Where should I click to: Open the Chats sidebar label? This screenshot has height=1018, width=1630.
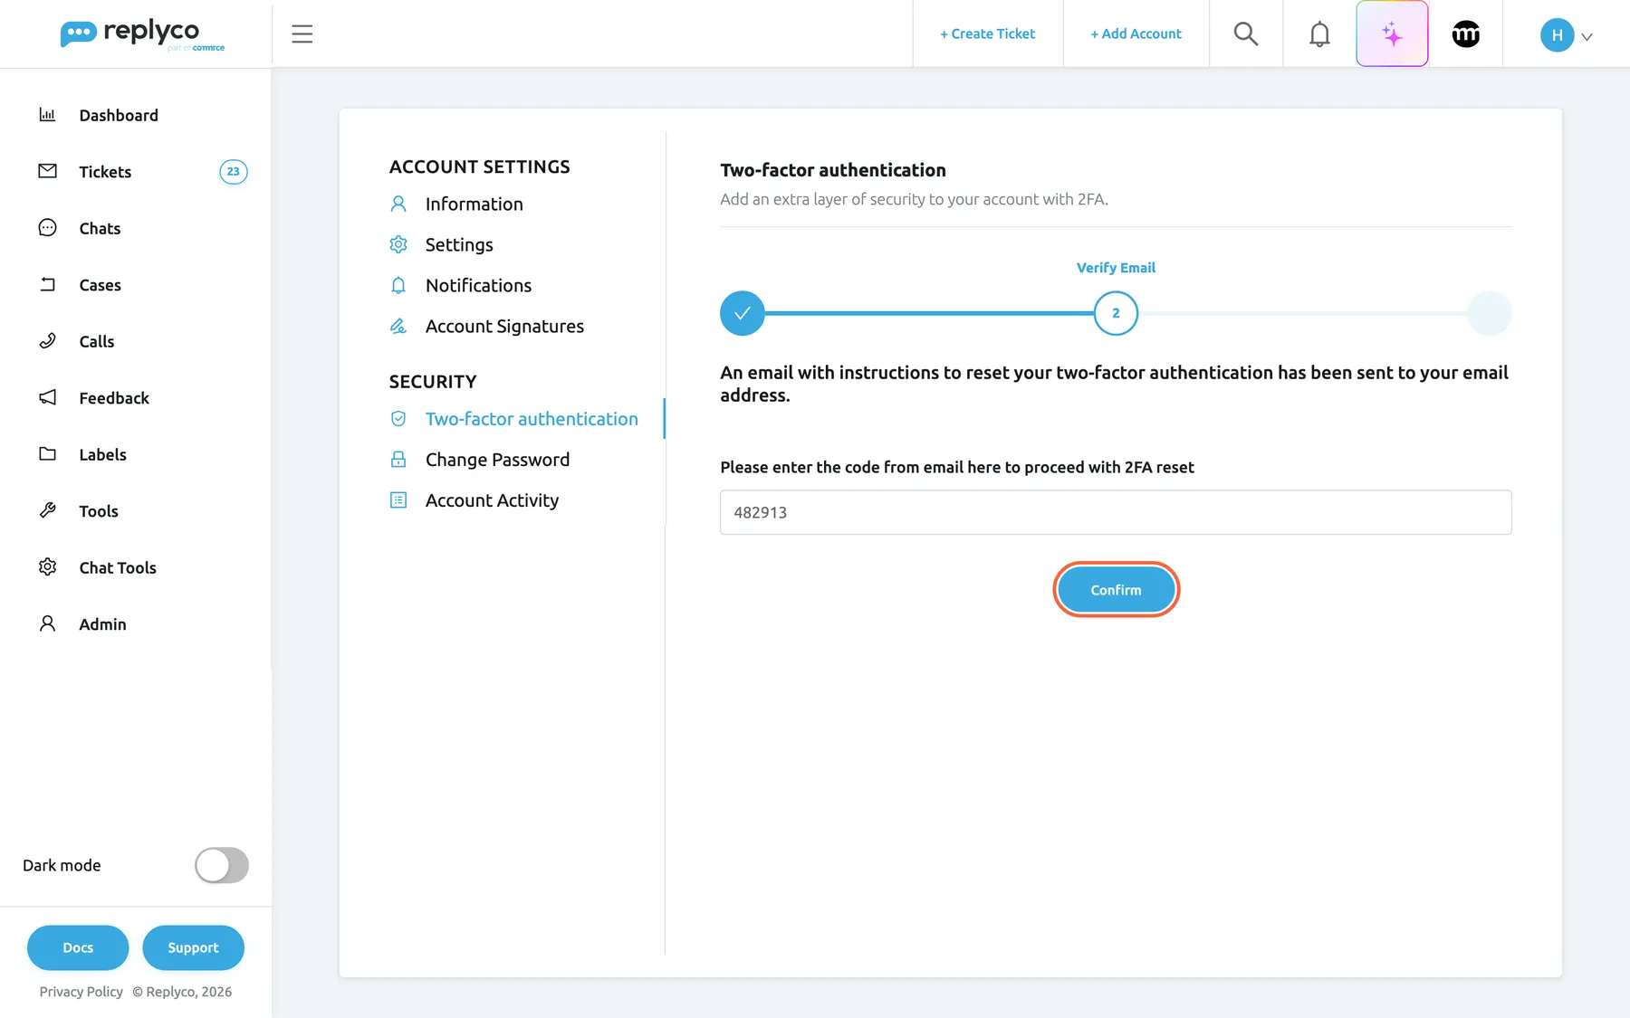click(100, 228)
